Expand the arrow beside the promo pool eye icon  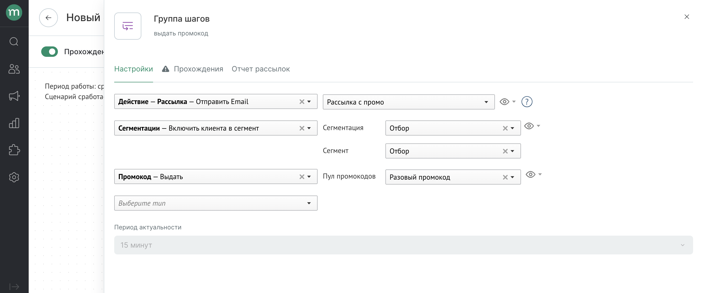point(540,174)
